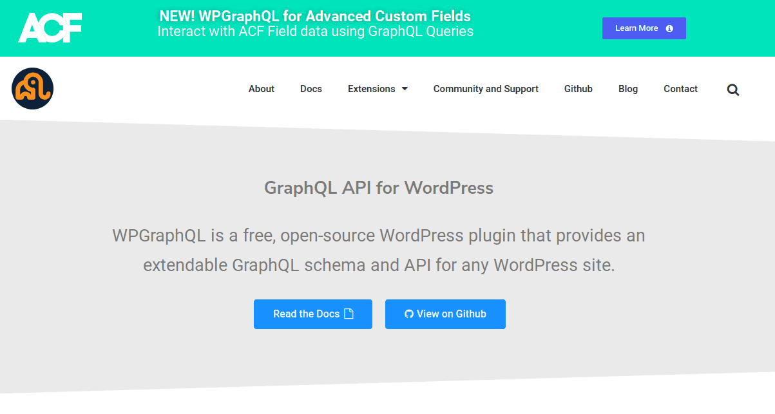Image resolution: width=775 pixels, height=414 pixels.
Task: Navigate to the Blog page
Action: (x=627, y=89)
